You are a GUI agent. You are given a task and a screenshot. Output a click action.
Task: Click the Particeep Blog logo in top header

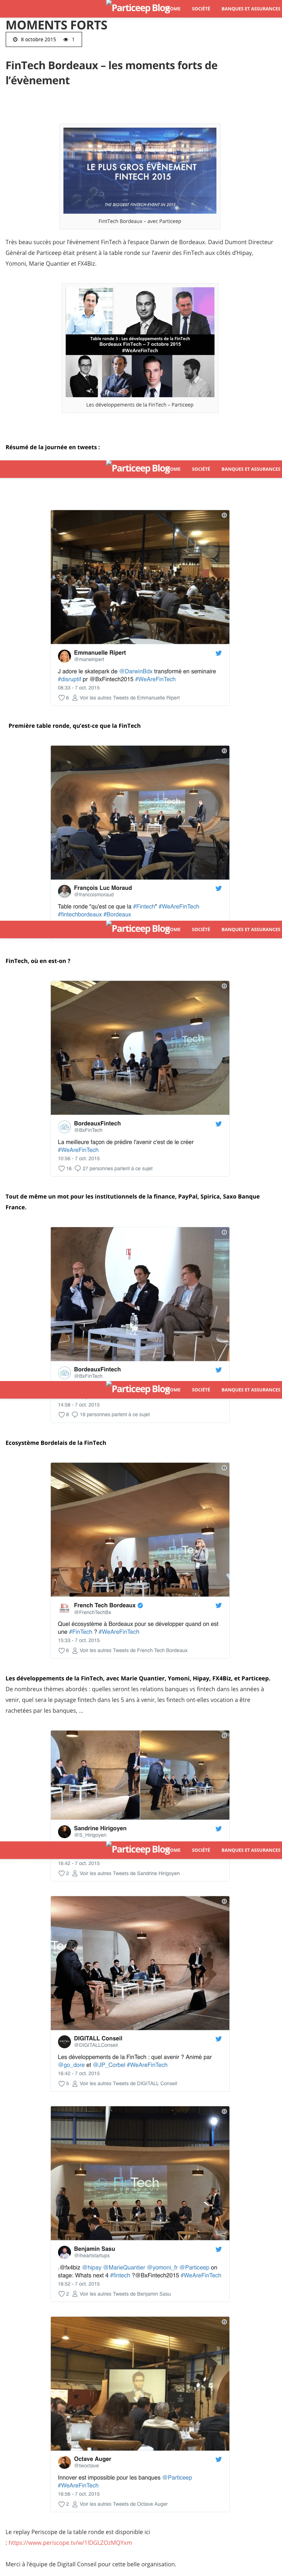click(140, 8)
